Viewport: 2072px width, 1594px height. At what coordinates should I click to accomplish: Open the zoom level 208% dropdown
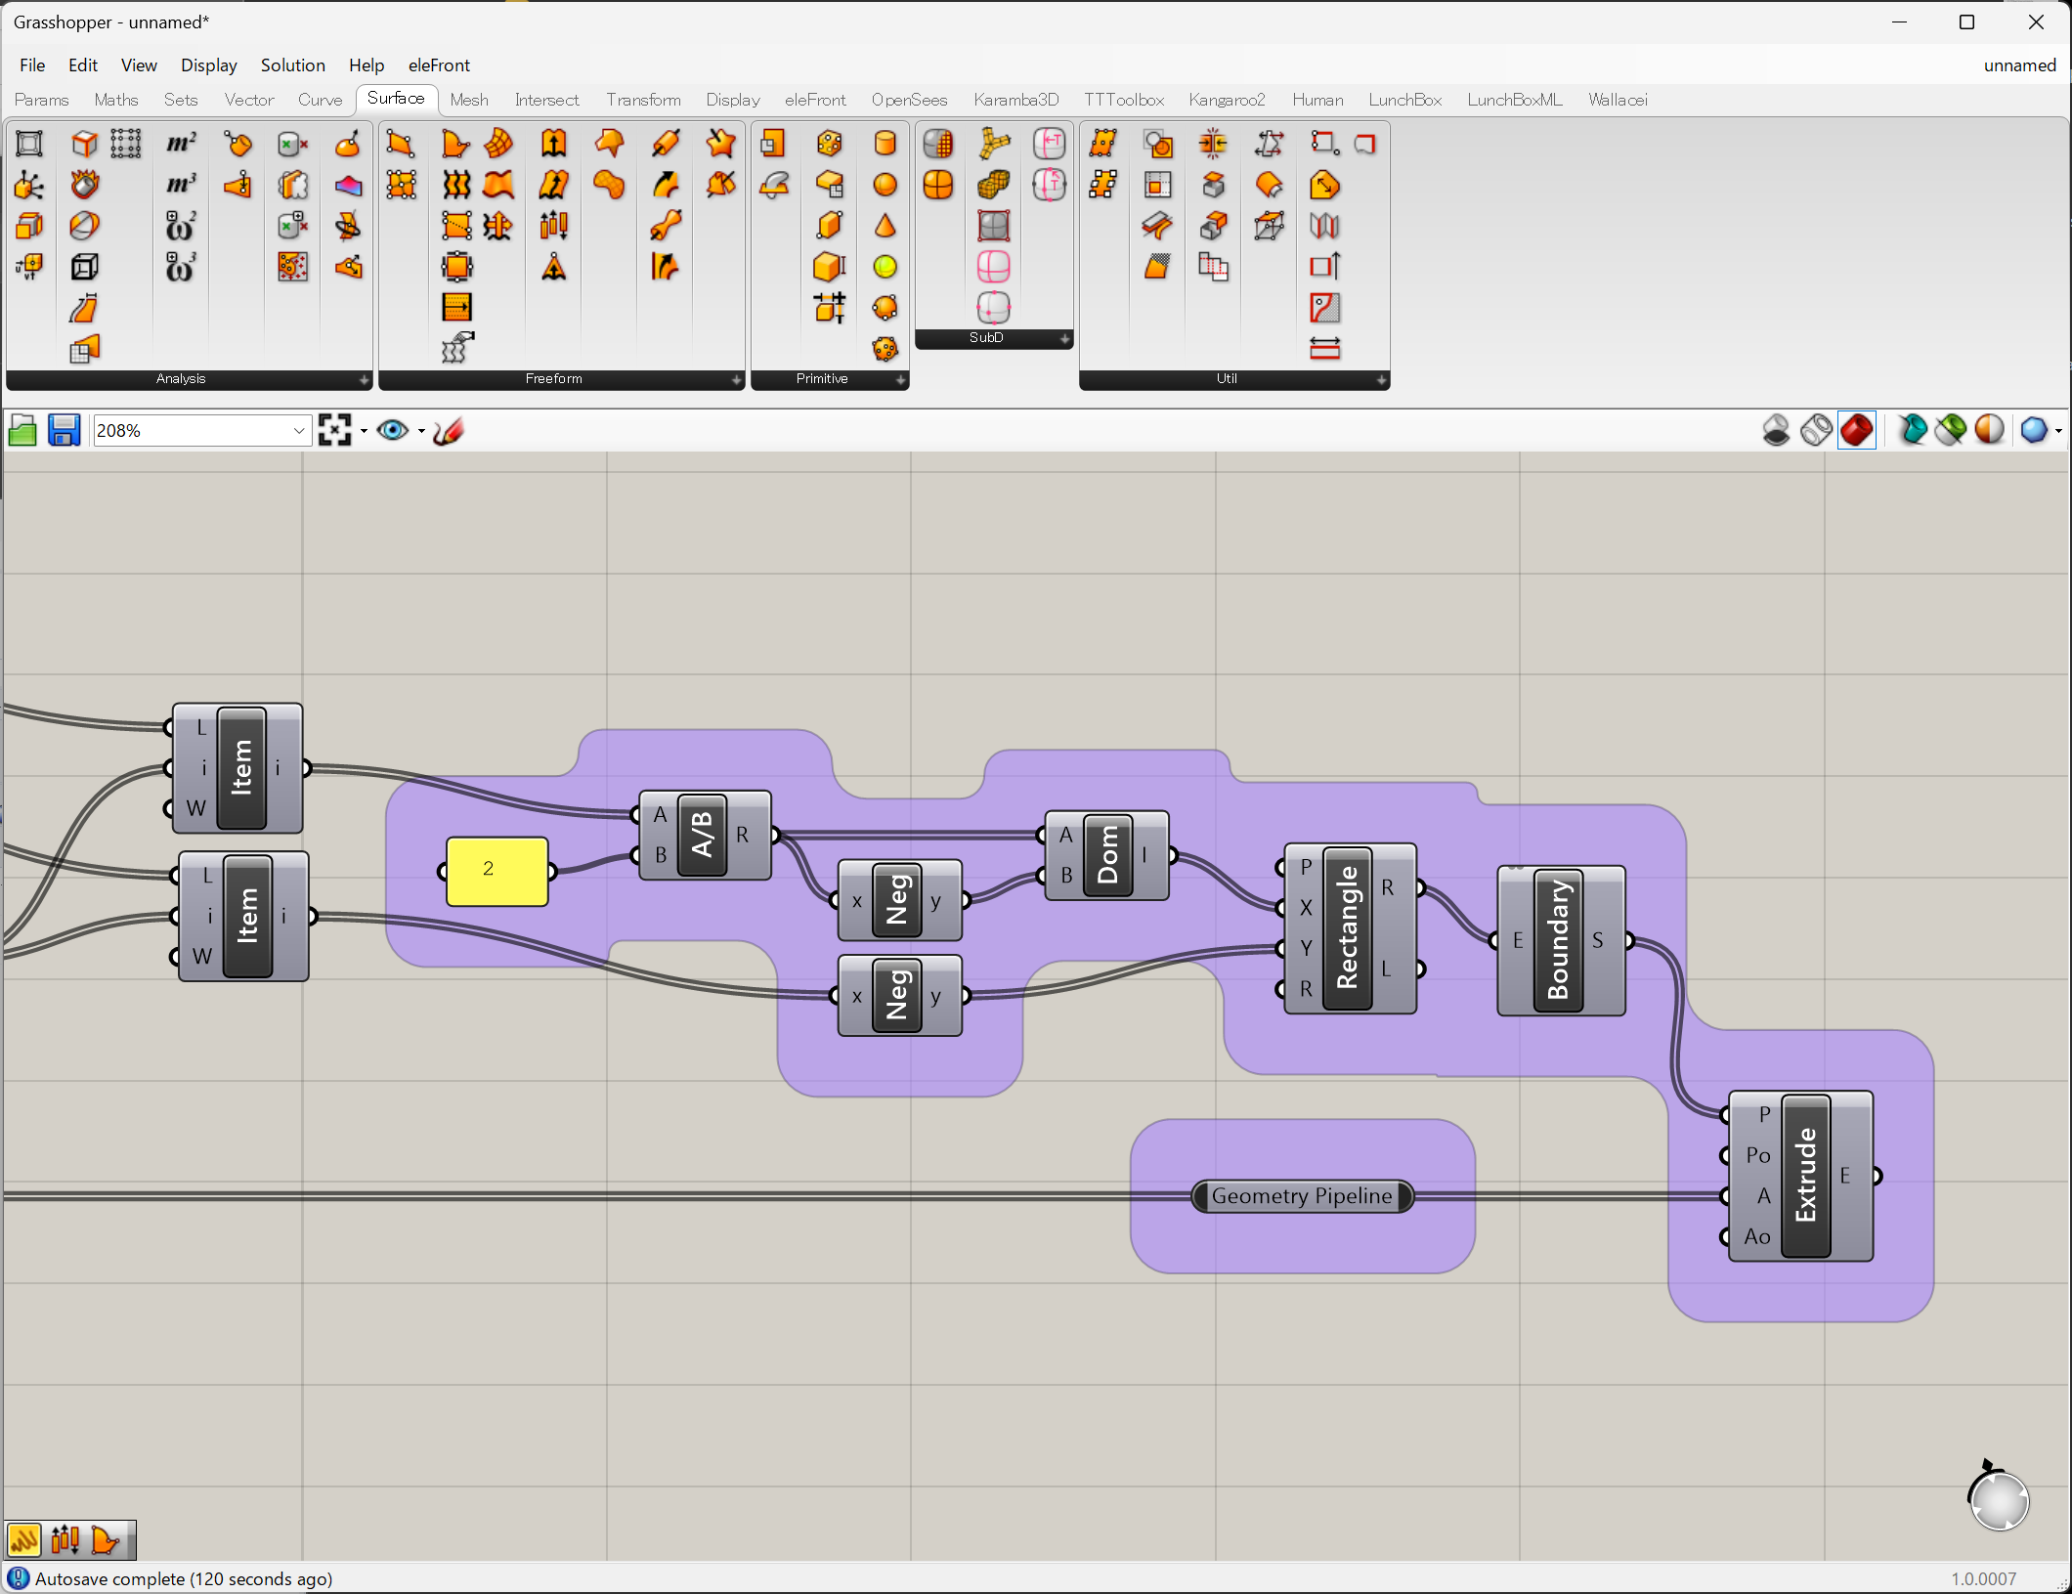(x=299, y=430)
